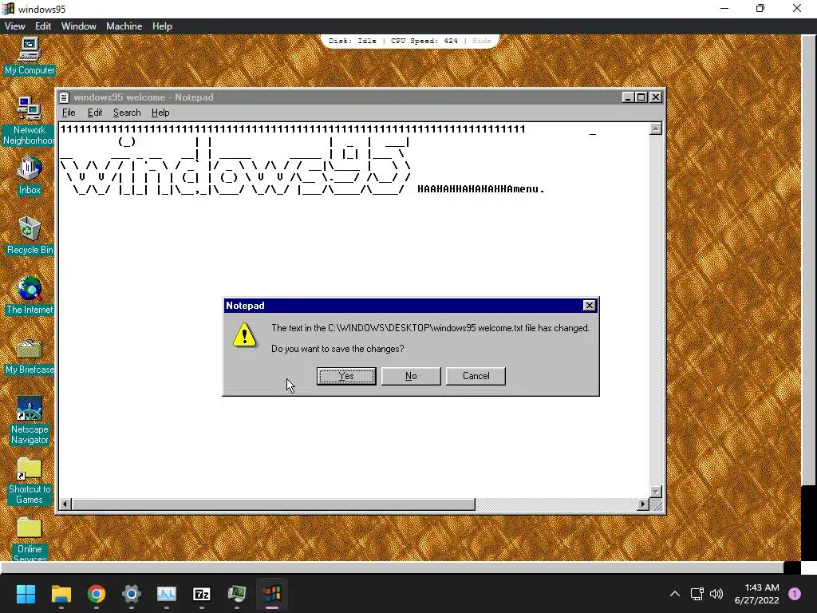Open the volume speaker tray icon

point(716,594)
